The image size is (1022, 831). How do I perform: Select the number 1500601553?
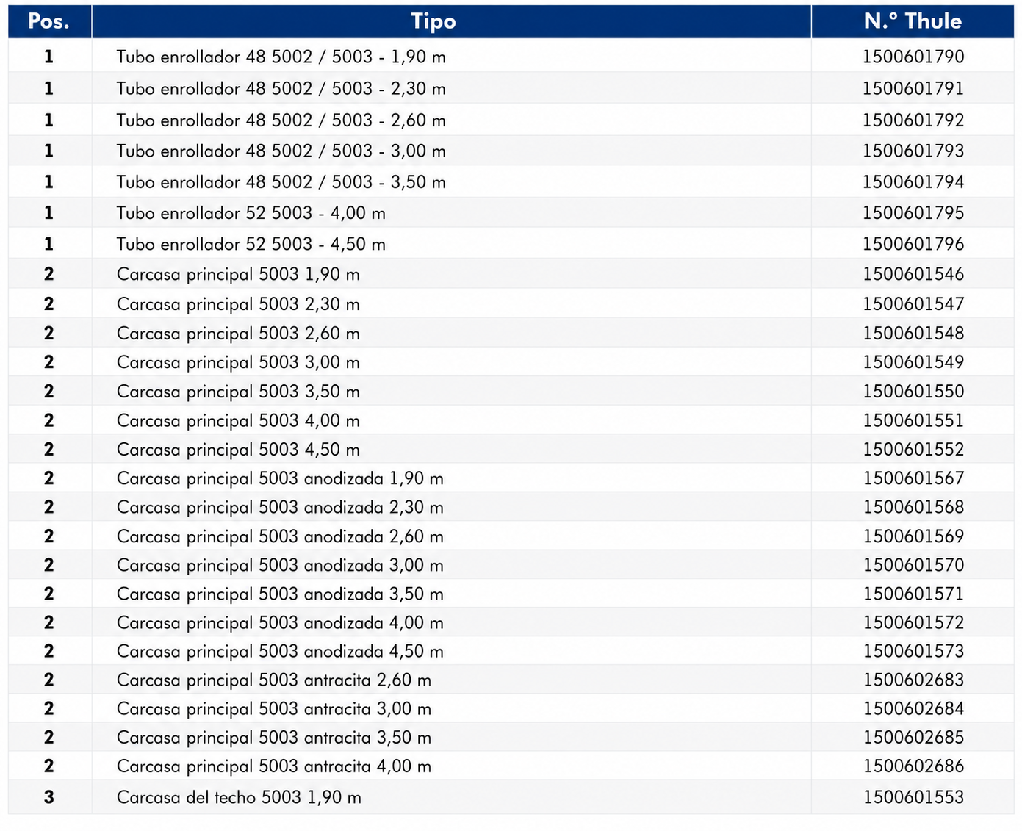913,797
